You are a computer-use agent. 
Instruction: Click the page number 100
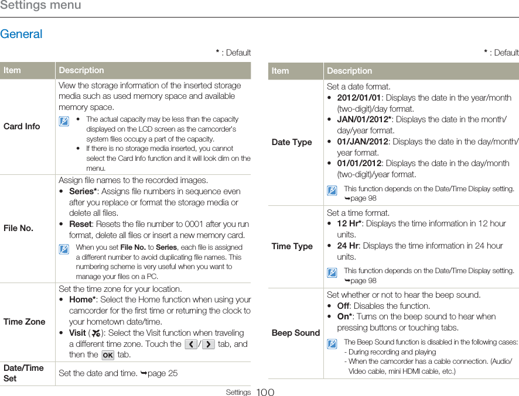click(265, 392)
